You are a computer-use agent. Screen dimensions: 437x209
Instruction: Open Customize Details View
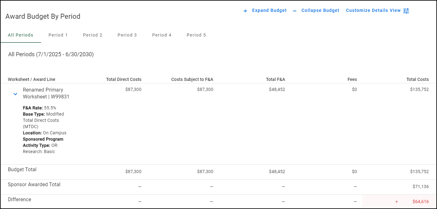373,11
